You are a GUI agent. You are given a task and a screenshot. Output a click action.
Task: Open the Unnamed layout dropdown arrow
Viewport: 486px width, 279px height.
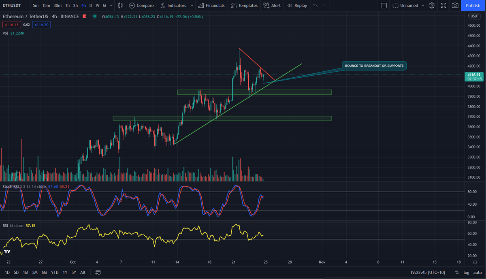coord(423,6)
